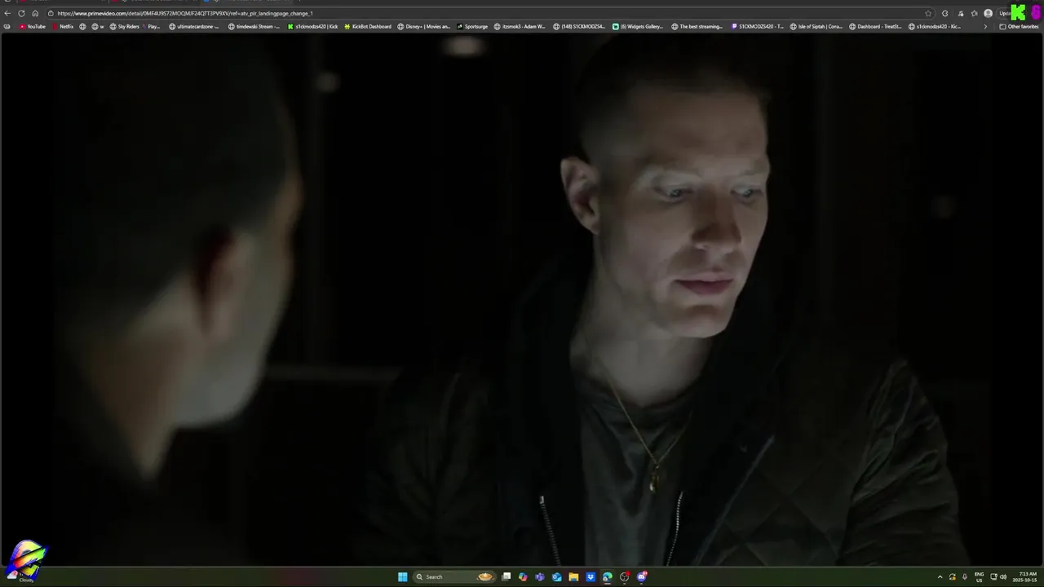The image size is (1044, 587).
Task: Open the Widgets Gallery bookmark
Action: (x=638, y=27)
